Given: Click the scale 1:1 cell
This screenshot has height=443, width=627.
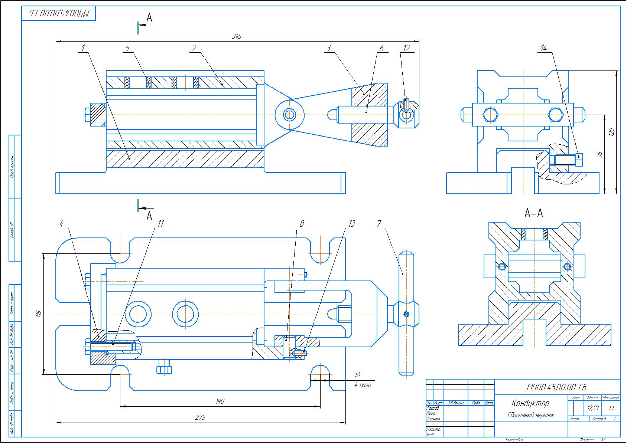Looking at the screenshot, I should (611, 408).
